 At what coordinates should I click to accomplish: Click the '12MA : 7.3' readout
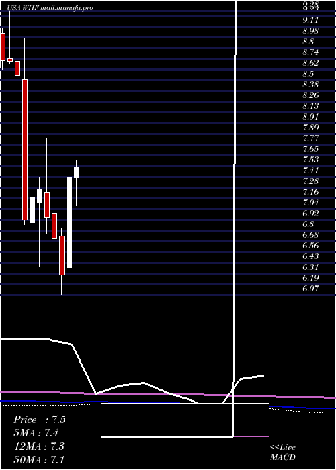tap(39, 446)
